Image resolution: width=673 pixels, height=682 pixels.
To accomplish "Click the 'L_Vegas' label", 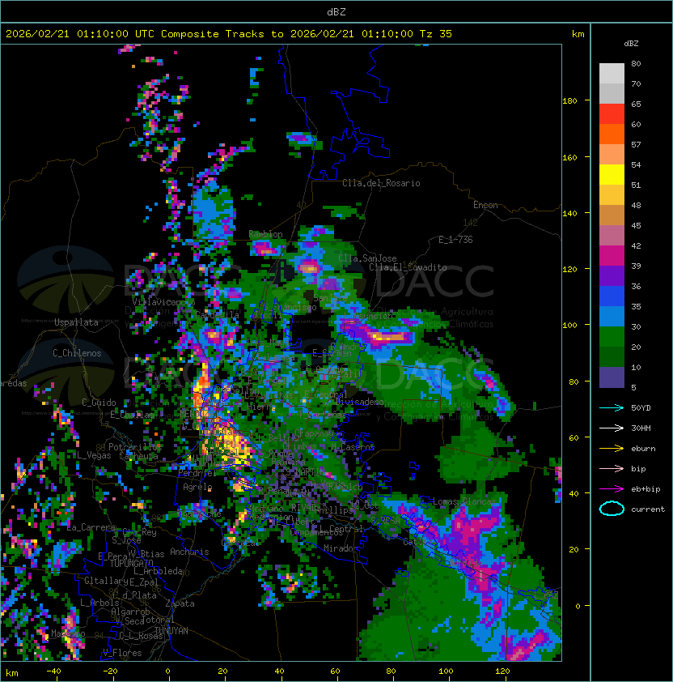I will coord(94,455).
